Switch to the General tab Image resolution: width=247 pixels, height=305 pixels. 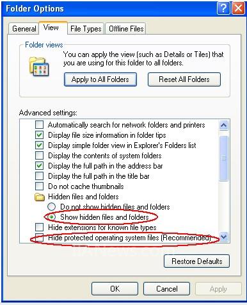point(24,29)
